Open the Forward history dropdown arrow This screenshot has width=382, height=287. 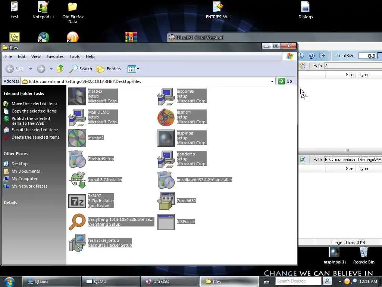(51, 69)
